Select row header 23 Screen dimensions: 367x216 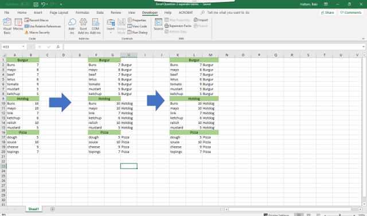(x=3, y=166)
